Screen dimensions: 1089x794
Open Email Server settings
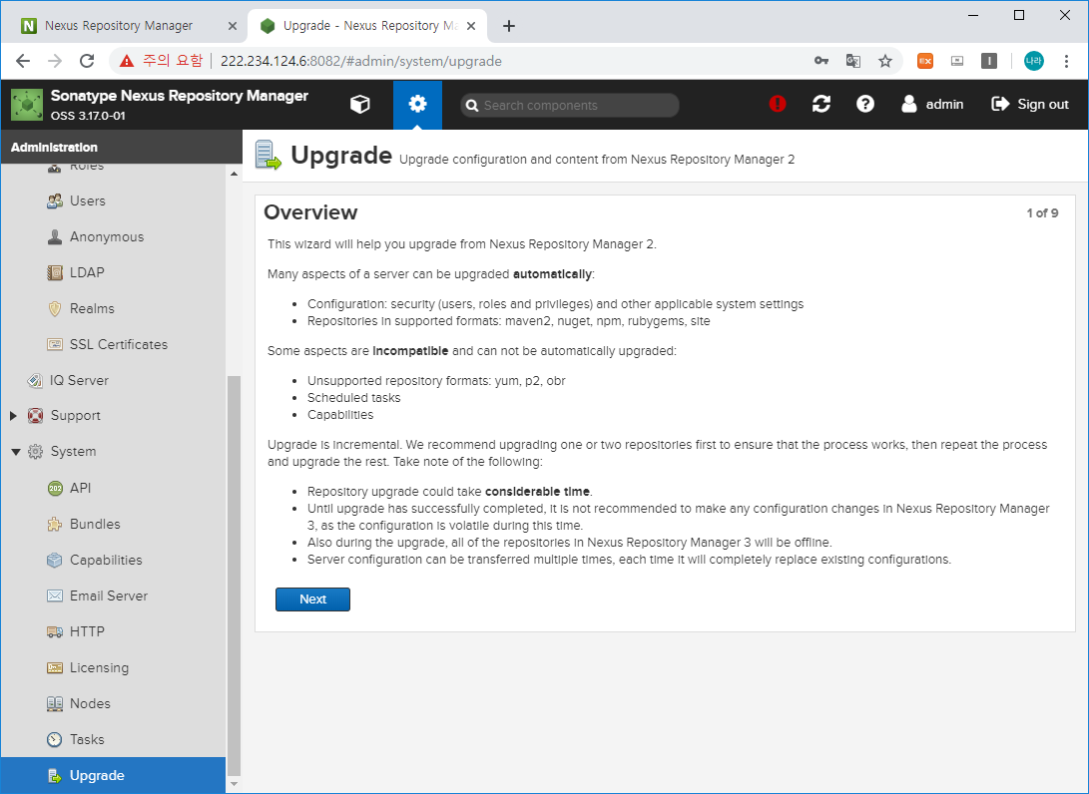point(109,595)
